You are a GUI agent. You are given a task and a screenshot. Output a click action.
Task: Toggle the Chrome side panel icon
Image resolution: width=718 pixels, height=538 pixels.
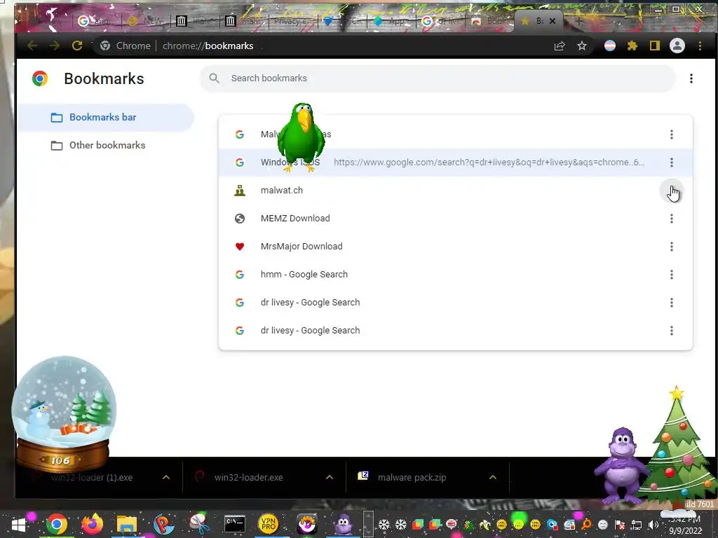click(655, 46)
